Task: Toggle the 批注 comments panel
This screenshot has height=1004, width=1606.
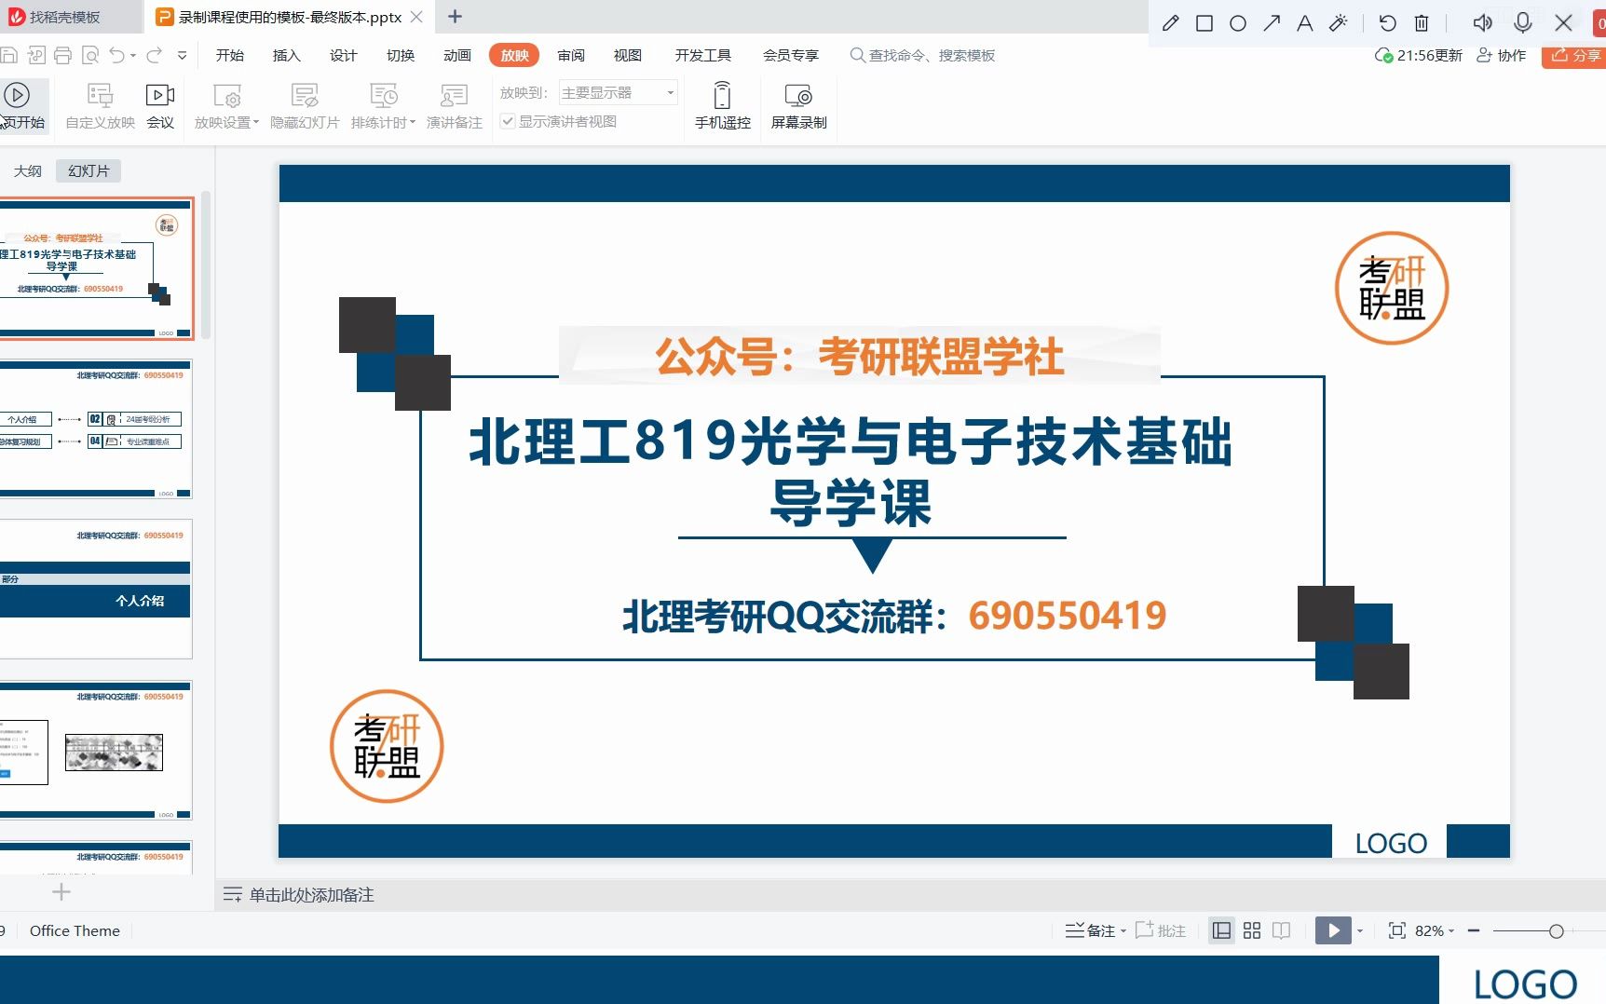Action: (x=1161, y=930)
